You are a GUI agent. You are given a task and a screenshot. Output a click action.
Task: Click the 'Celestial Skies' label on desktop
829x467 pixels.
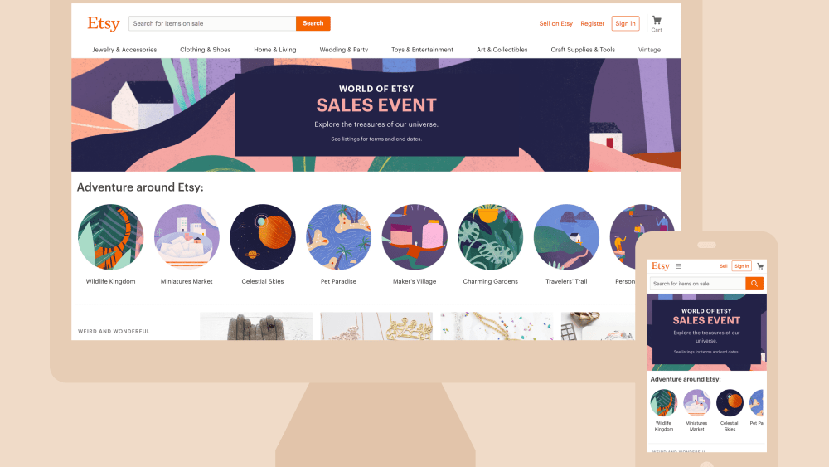[263, 281]
